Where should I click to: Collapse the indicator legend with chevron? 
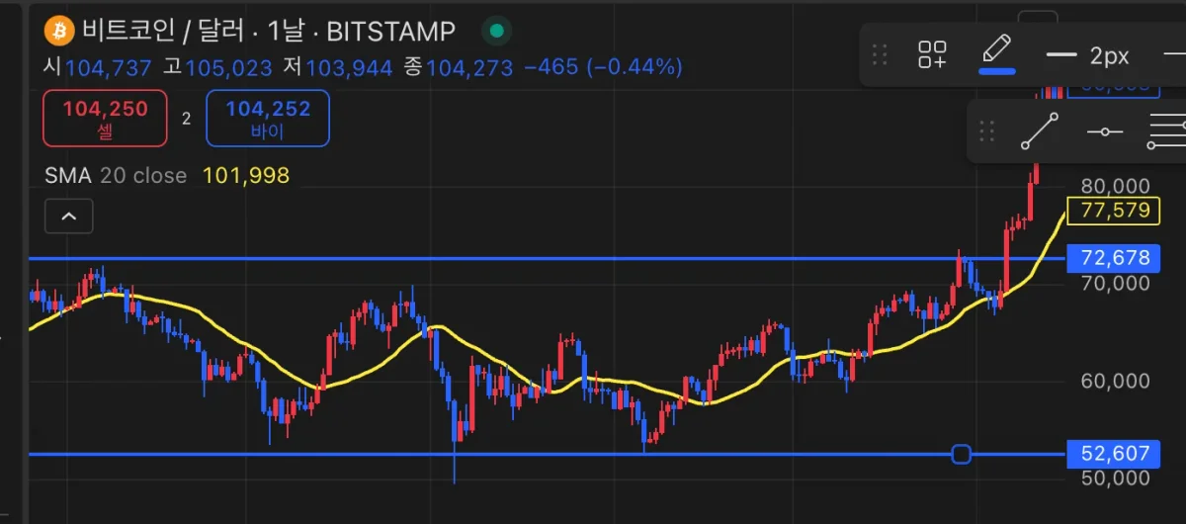tap(68, 216)
